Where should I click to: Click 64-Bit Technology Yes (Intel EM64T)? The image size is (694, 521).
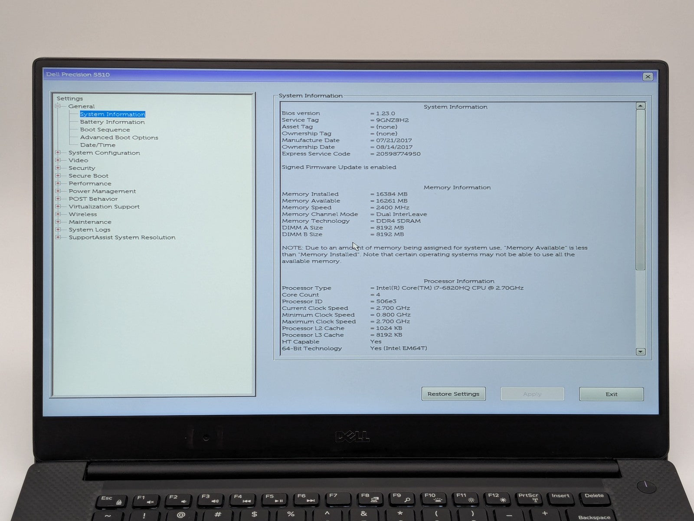(x=398, y=348)
